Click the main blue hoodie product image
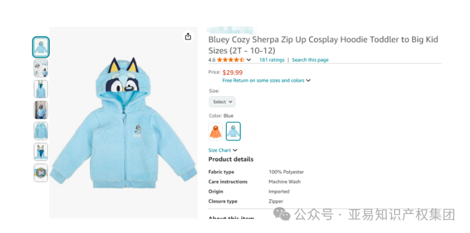 [124, 123]
